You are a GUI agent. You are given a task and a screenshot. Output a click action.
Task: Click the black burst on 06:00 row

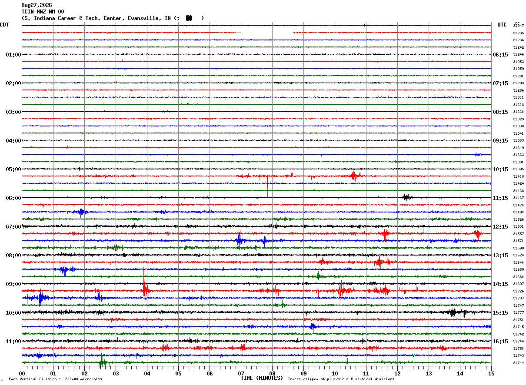point(407,197)
